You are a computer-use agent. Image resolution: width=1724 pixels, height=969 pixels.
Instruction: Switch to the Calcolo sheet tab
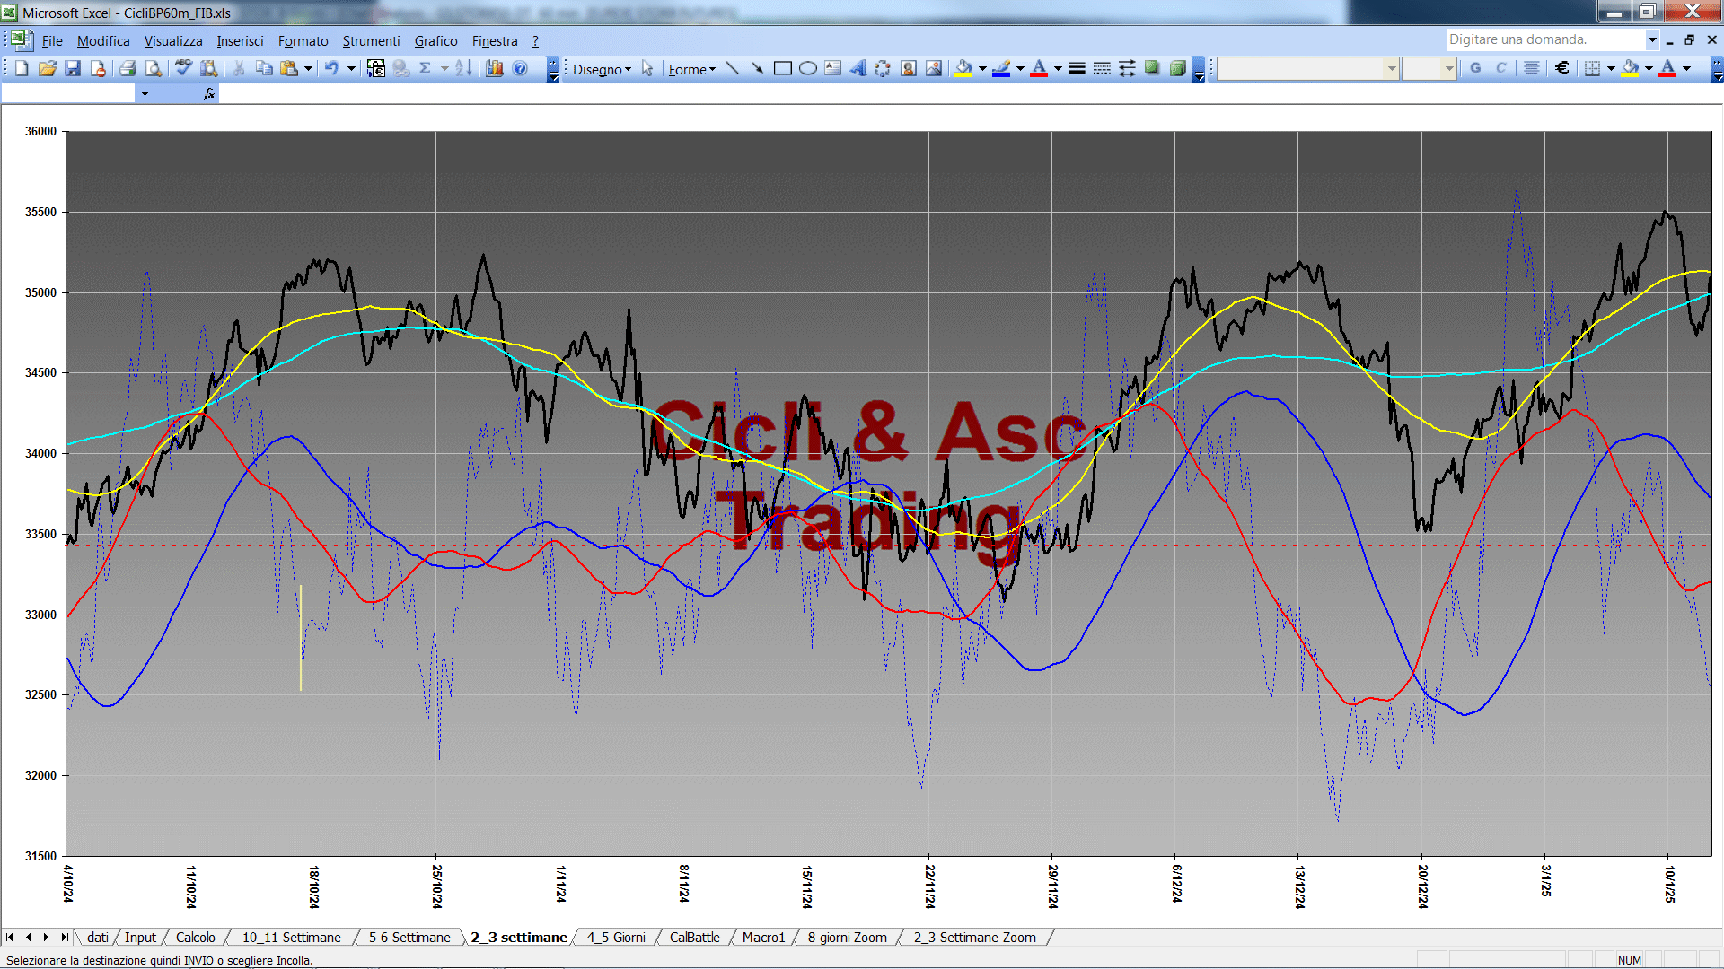(195, 937)
